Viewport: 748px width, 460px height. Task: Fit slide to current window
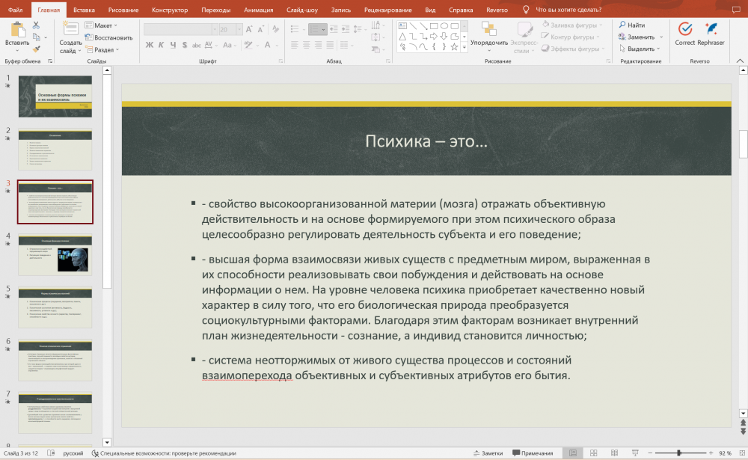tap(741, 453)
